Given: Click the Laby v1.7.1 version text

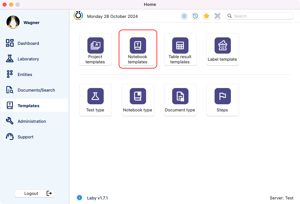Looking at the screenshot, I should coord(97,198).
